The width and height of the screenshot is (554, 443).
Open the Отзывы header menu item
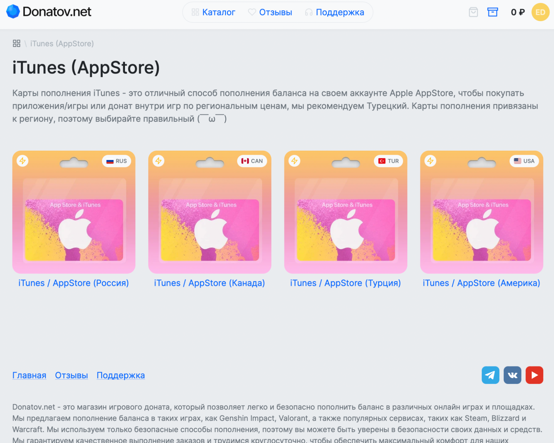[x=275, y=12]
